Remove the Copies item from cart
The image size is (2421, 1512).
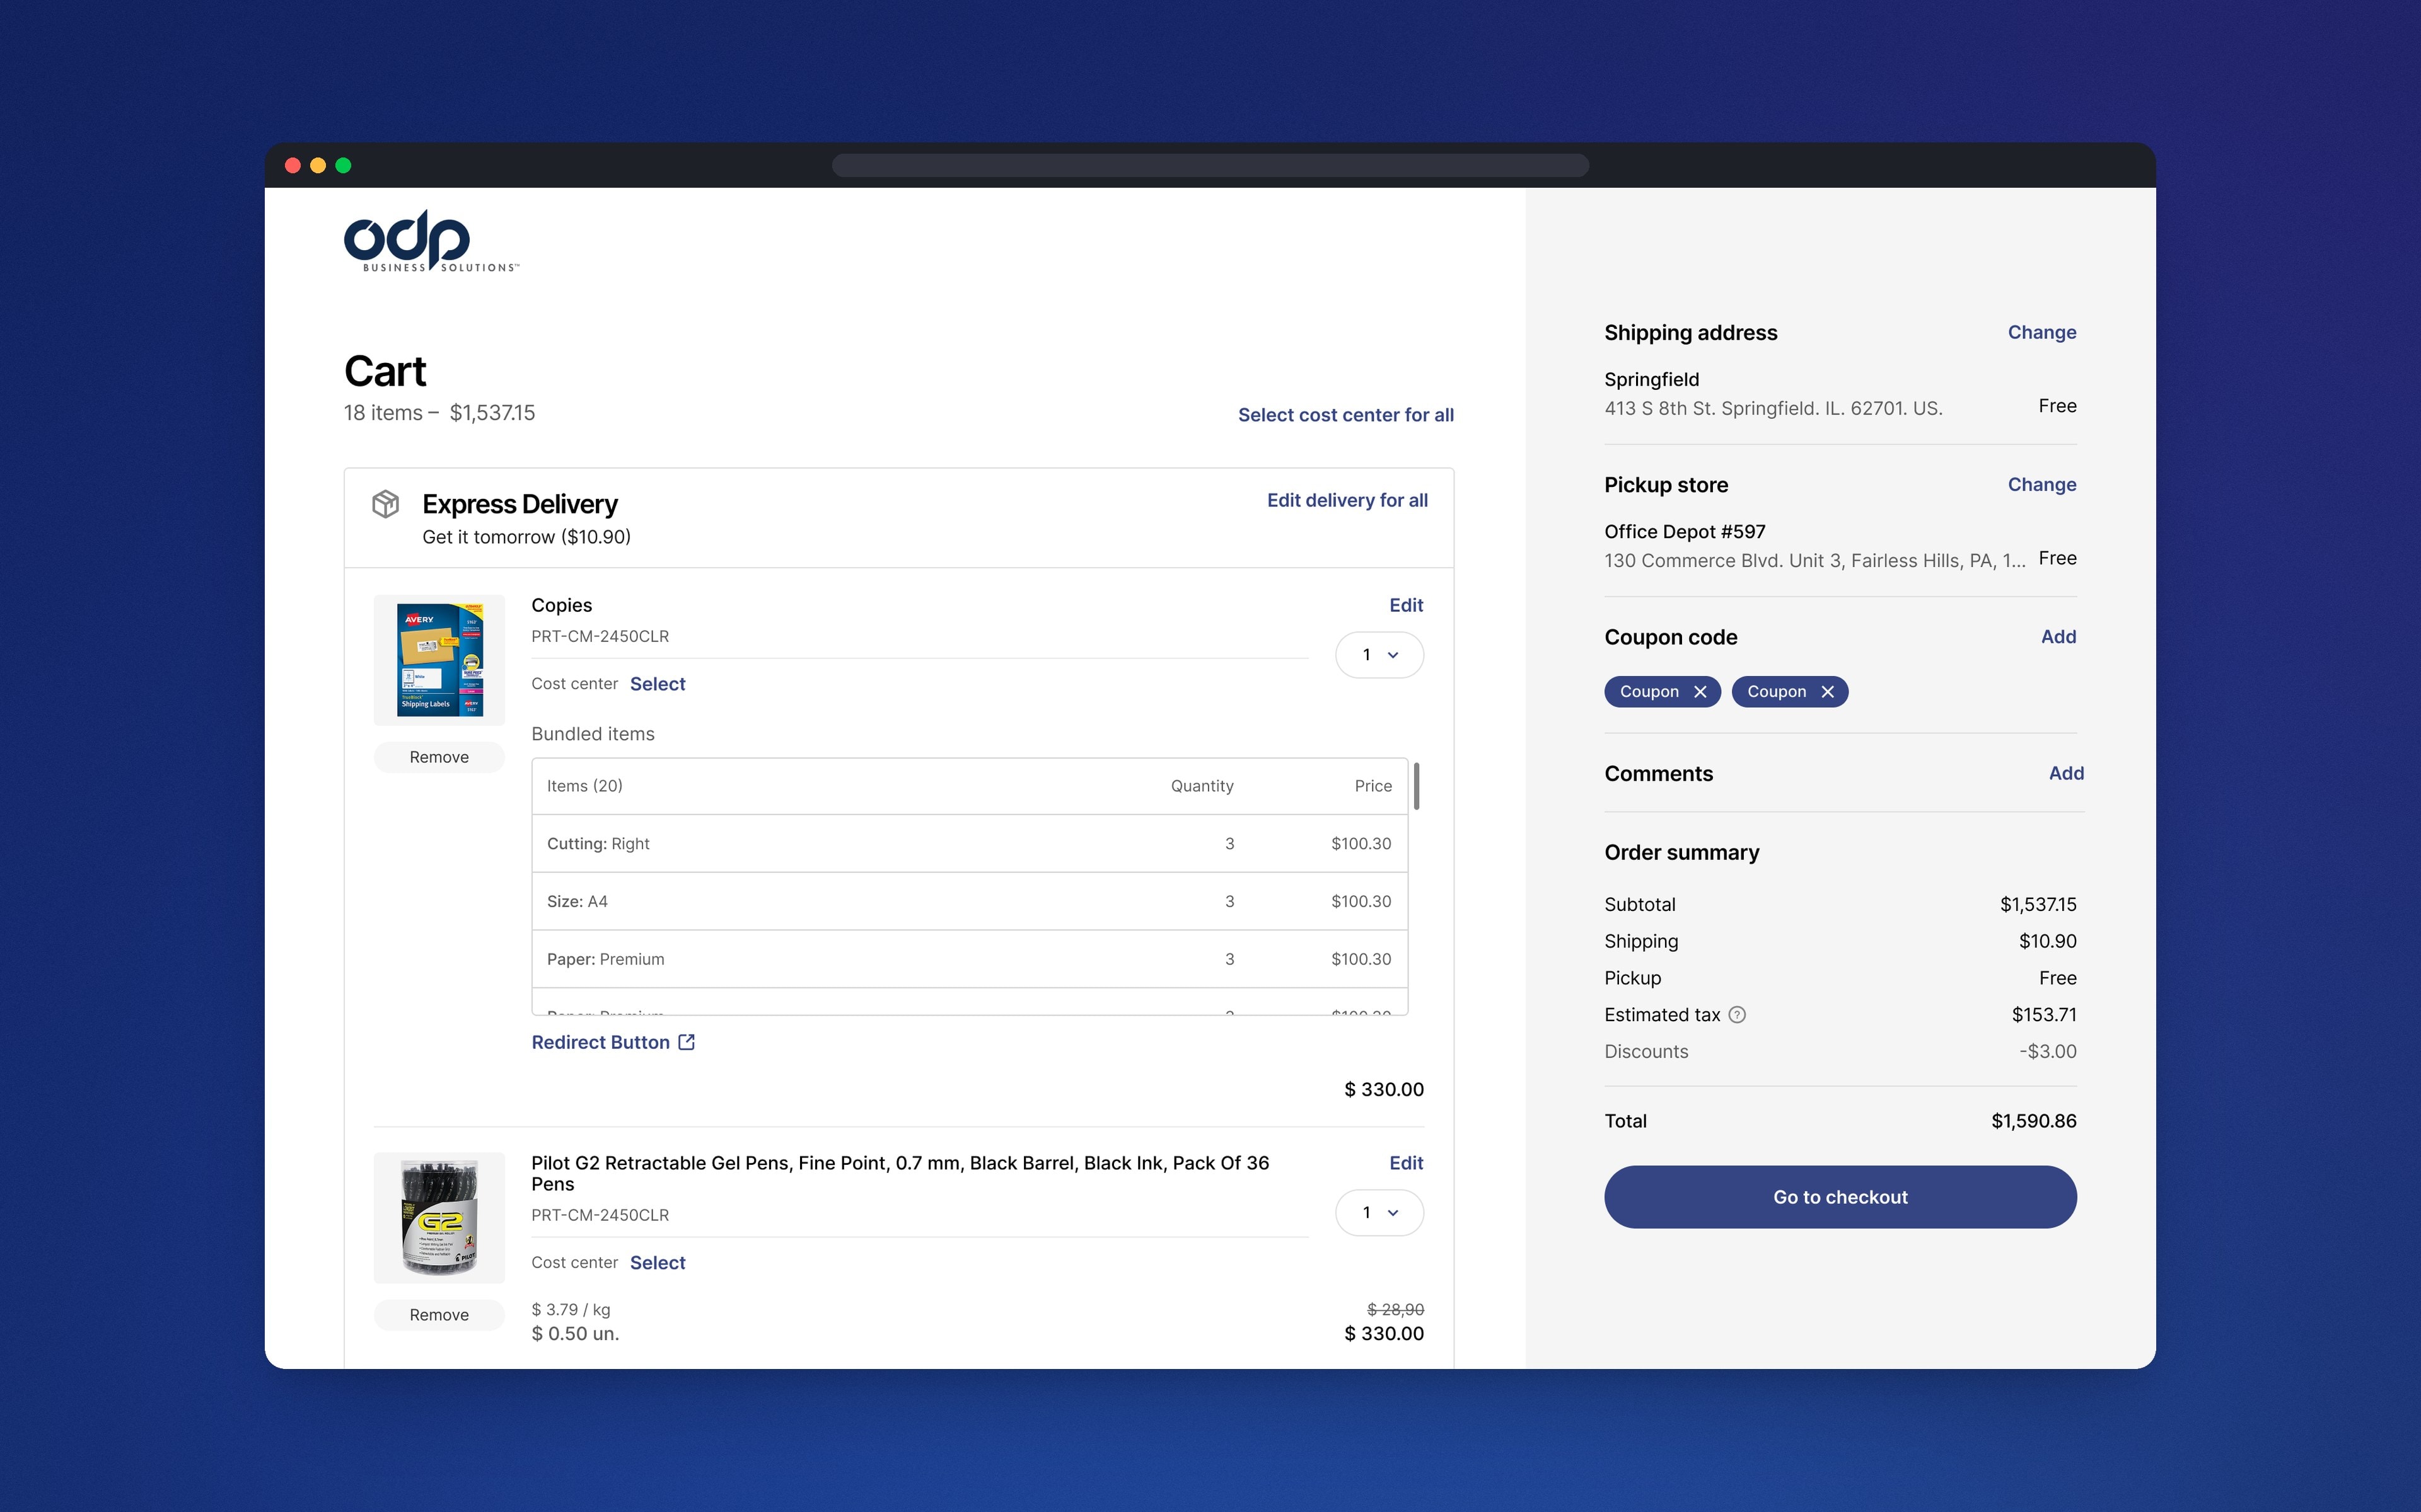[x=439, y=757]
